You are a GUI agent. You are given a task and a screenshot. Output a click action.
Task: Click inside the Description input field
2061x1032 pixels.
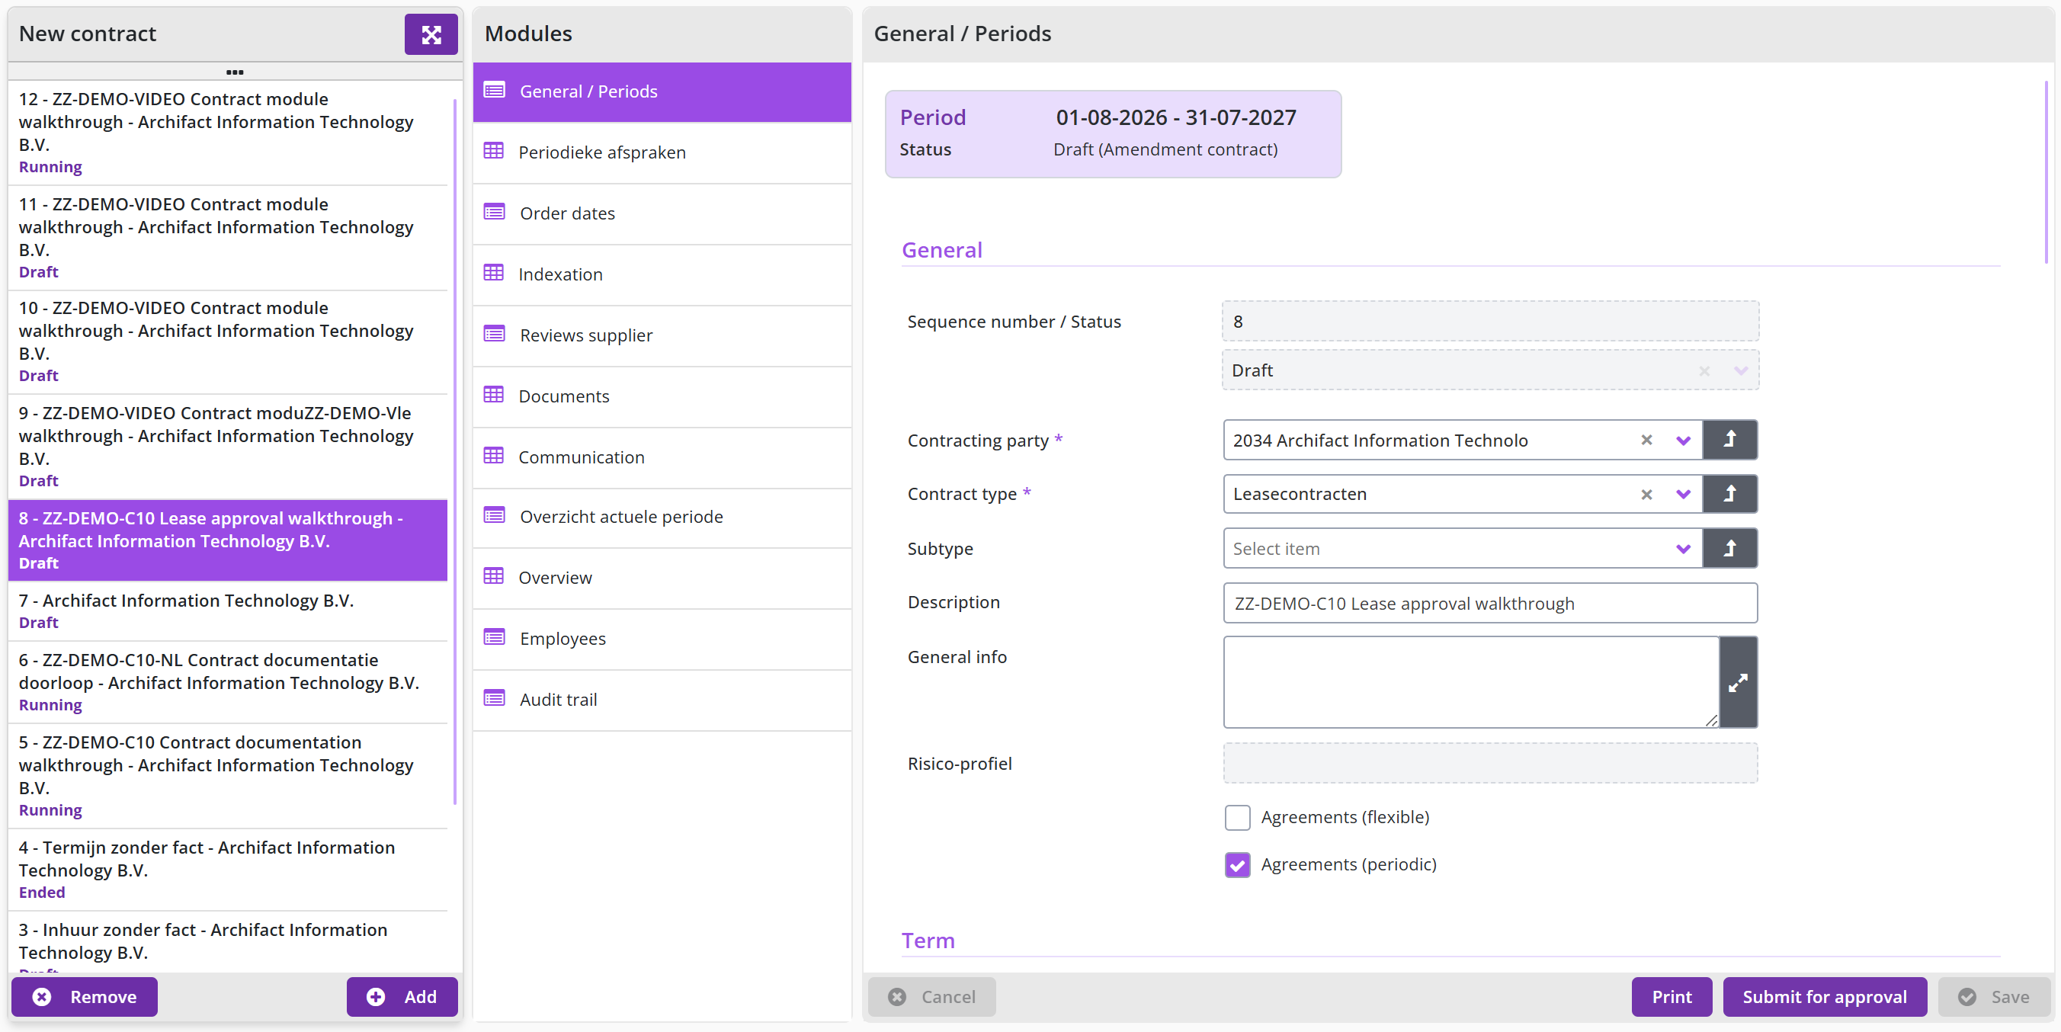[x=1490, y=603]
